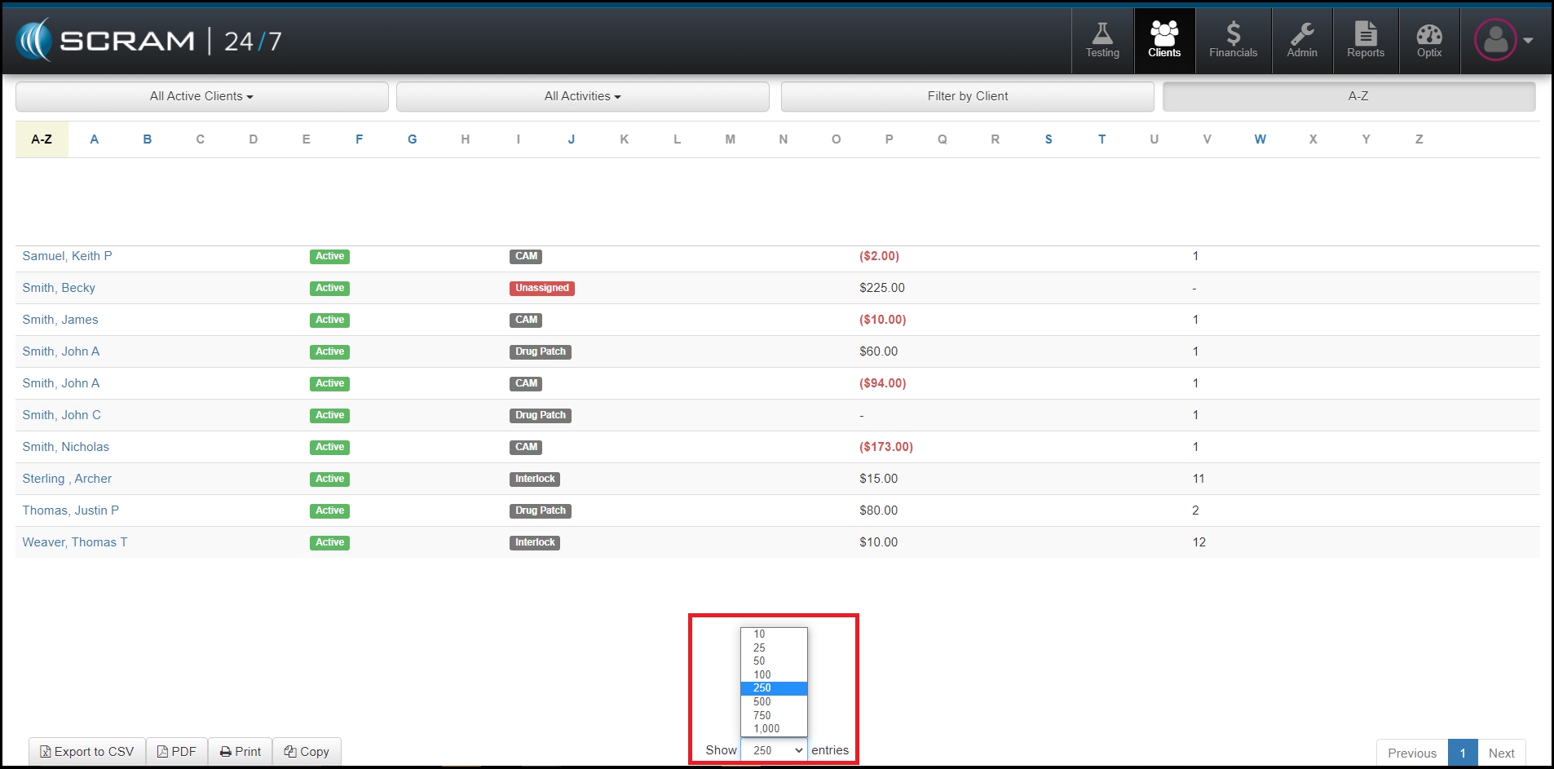Expand the All Active Clients dropdown
1554x769 pixels.
click(x=201, y=96)
